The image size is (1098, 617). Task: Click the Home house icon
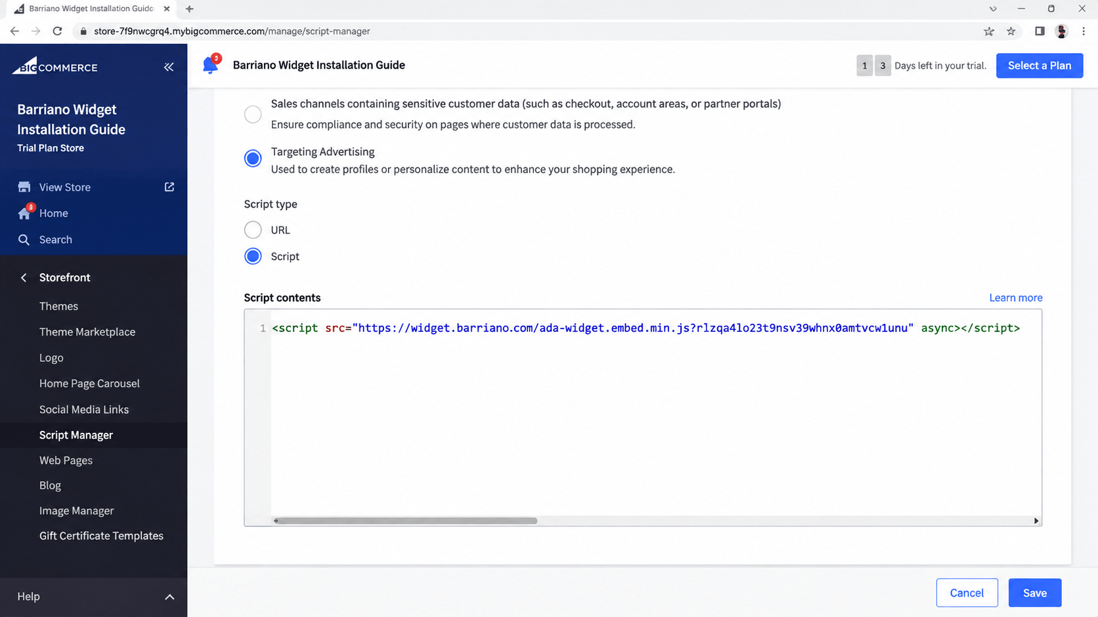click(25, 212)
